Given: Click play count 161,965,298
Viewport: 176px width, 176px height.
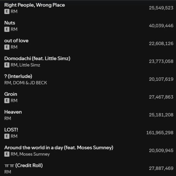Looking at the screenshot, I should [160, 133].
